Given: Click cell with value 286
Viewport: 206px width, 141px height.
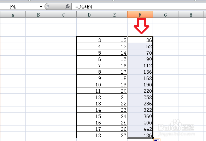Looking at the screenshot, I should 140,103.
